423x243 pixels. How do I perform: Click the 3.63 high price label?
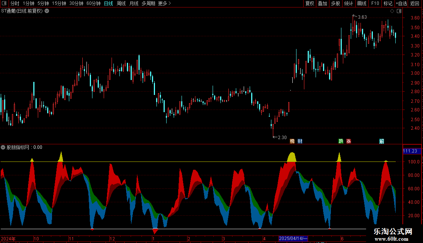(362, 17)
